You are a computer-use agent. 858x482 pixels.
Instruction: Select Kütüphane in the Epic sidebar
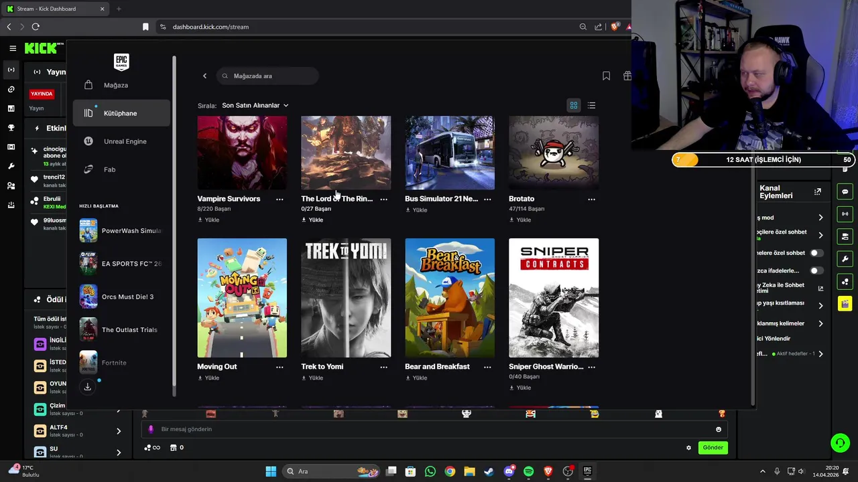[x=121, y=113]
